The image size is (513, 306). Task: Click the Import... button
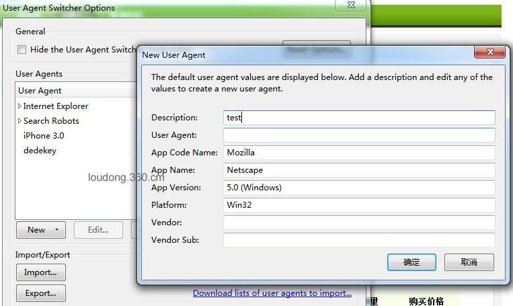pos(40,272)
